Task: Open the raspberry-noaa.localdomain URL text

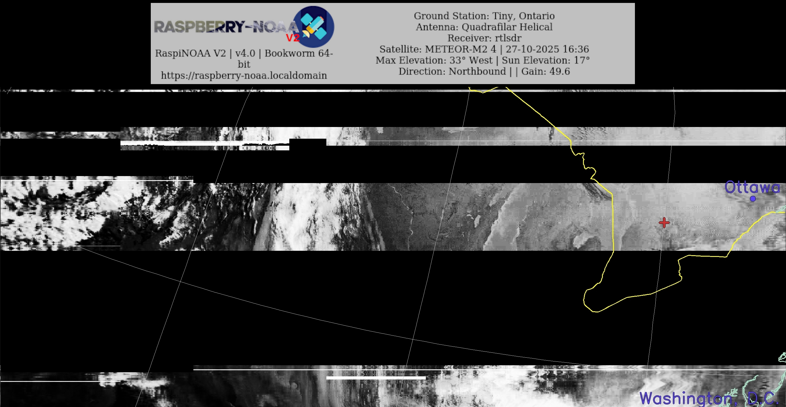Action: [244, 75]
